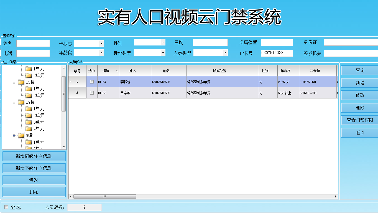The image size is (378, 213).
Task: Focus the 民族 input field
Action: tap(210, 42)
